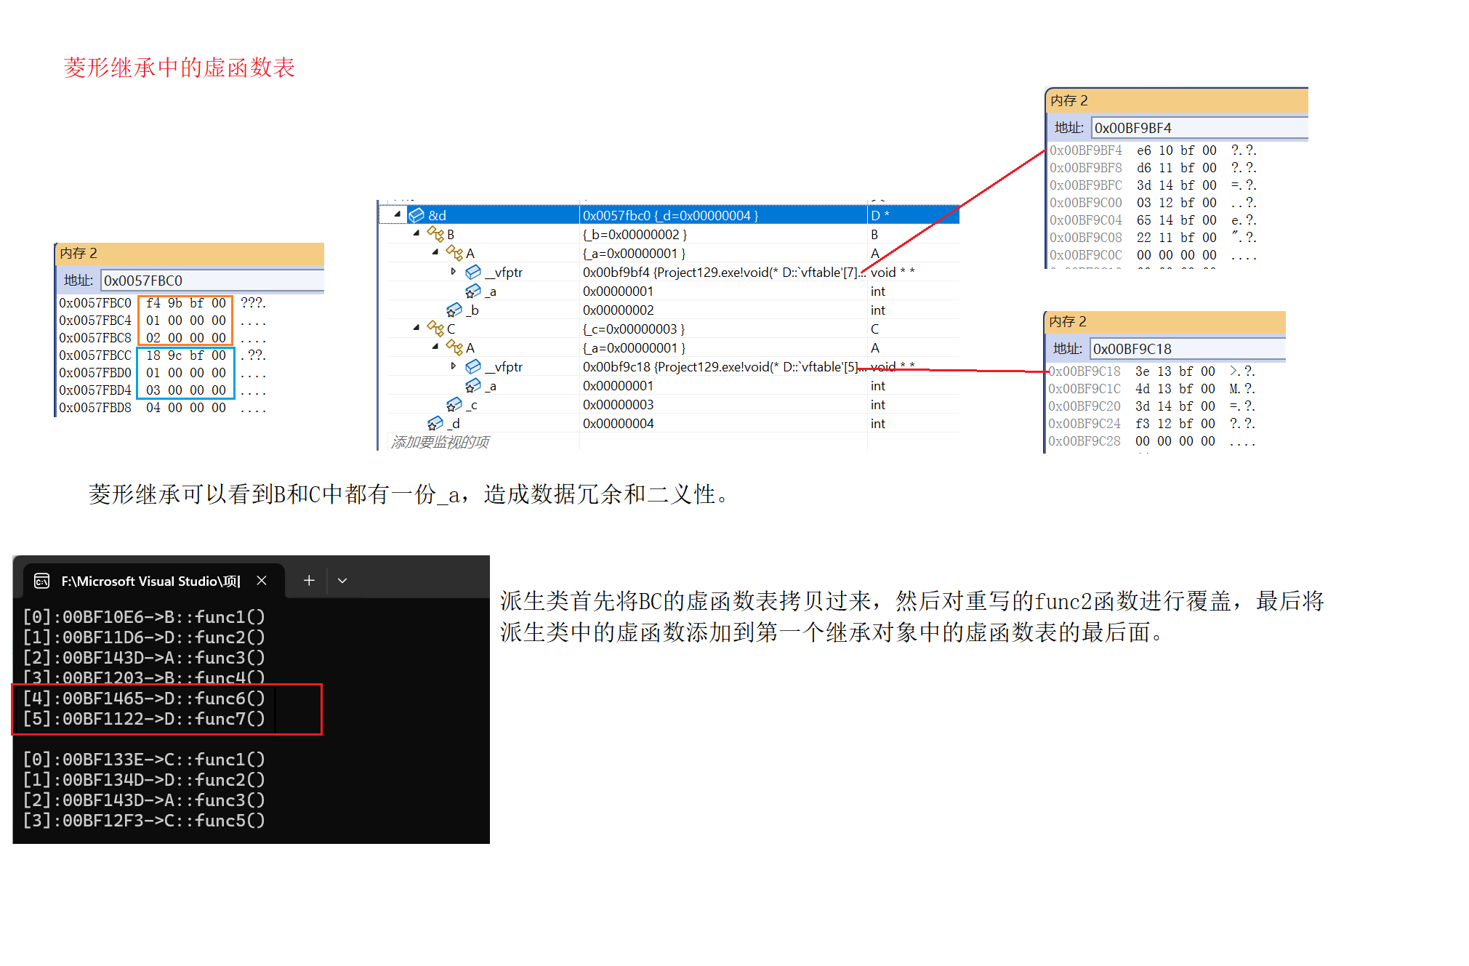
Task: Click the &d watch variable icon
Action: 416,216
